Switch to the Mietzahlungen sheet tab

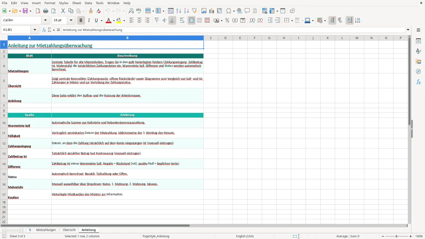coord(46,230)
